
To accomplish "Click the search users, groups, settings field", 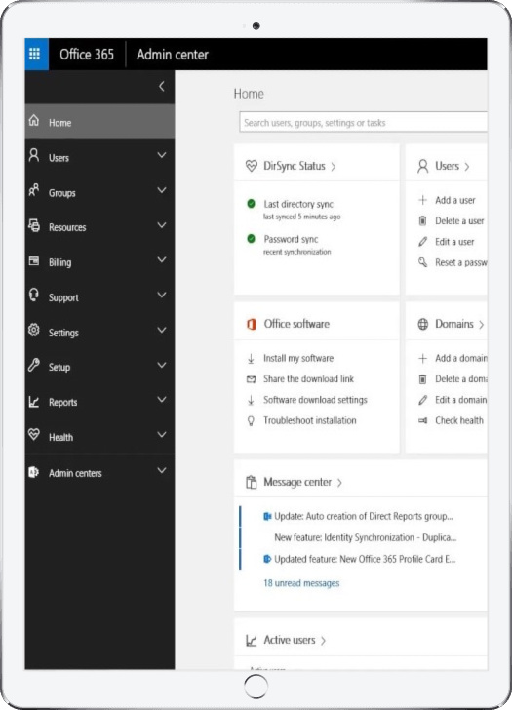I will 363,122.
